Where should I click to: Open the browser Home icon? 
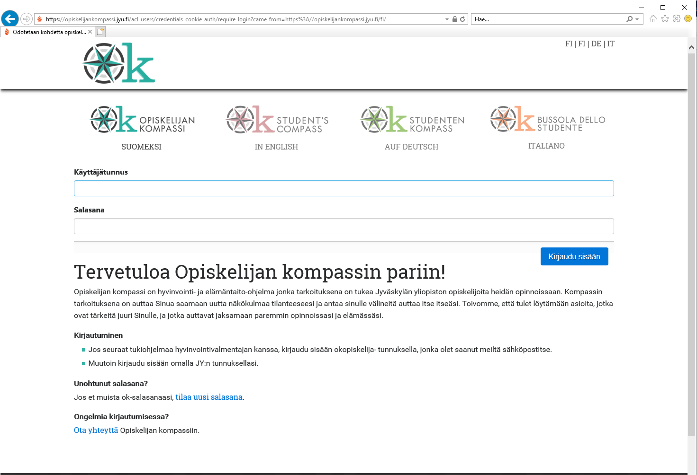(x=653, y=19)
